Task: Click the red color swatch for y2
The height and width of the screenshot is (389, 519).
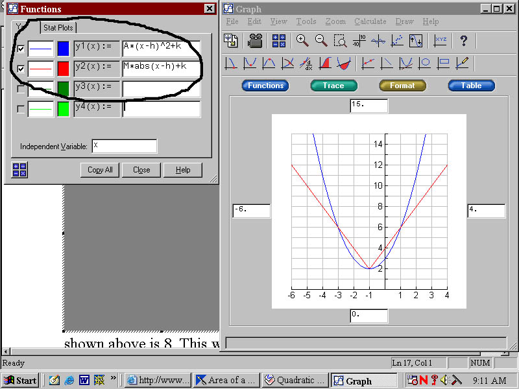Action: (63, 68)
